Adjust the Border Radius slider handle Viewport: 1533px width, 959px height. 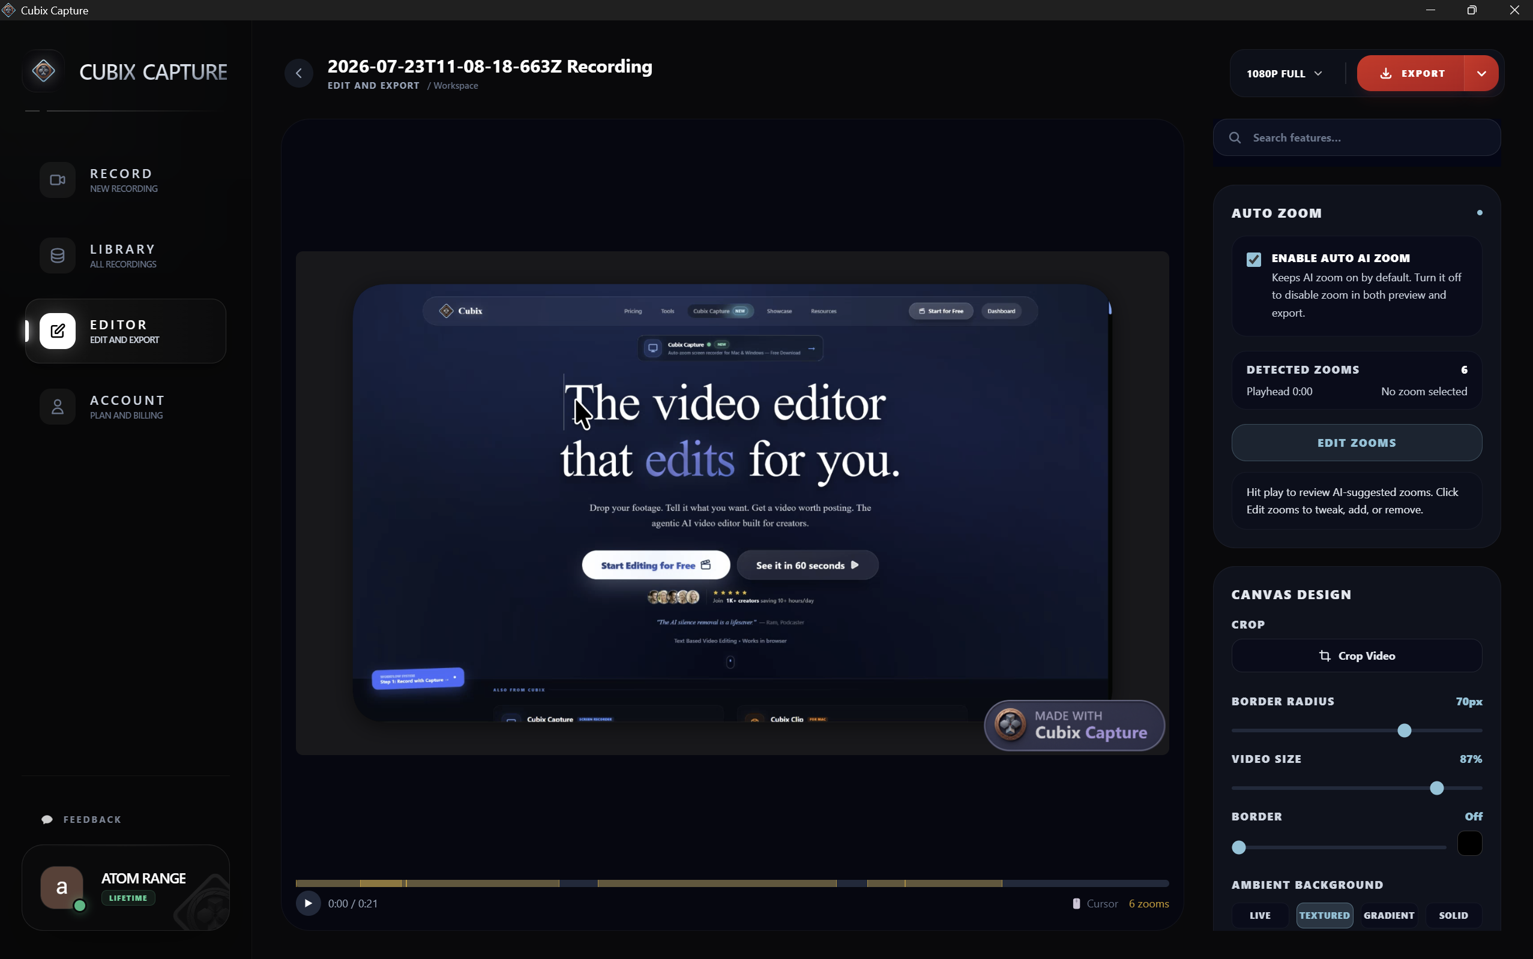click(x=1404, y=730)
